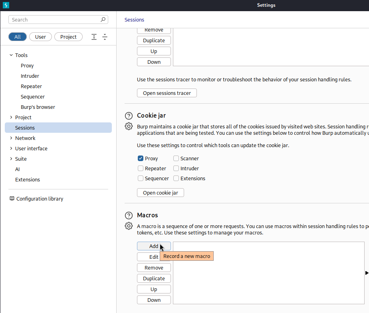369x313 pixels.
Task: Open Sessions in the settings tree
Action: coord(58,128)
